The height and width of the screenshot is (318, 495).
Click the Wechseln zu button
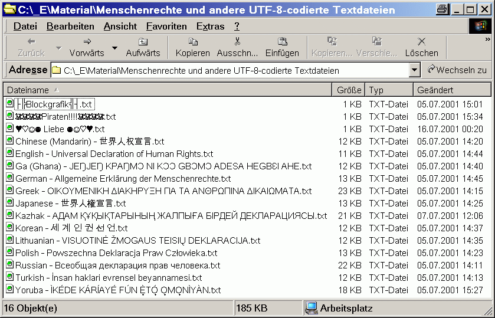pos(457,70)
